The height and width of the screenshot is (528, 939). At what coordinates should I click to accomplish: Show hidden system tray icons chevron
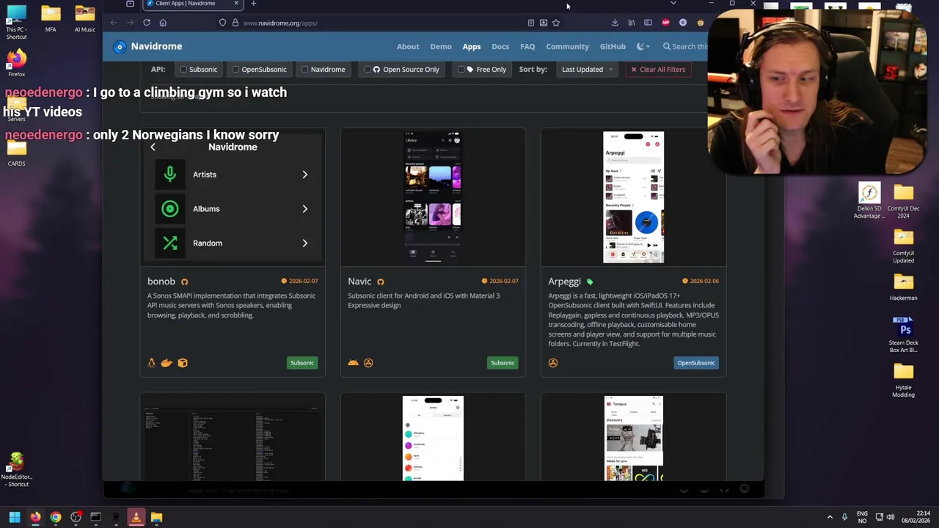pyautogui.click(x=830, y=517)
